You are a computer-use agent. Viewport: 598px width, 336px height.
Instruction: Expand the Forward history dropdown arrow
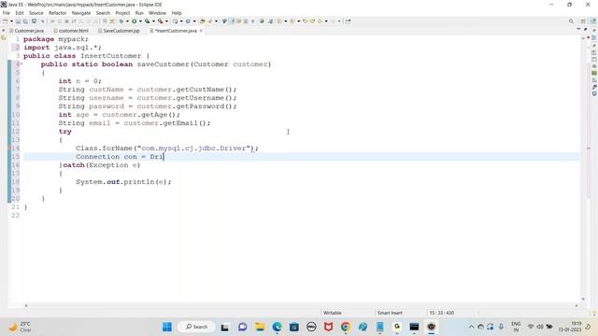pos(339,21)
